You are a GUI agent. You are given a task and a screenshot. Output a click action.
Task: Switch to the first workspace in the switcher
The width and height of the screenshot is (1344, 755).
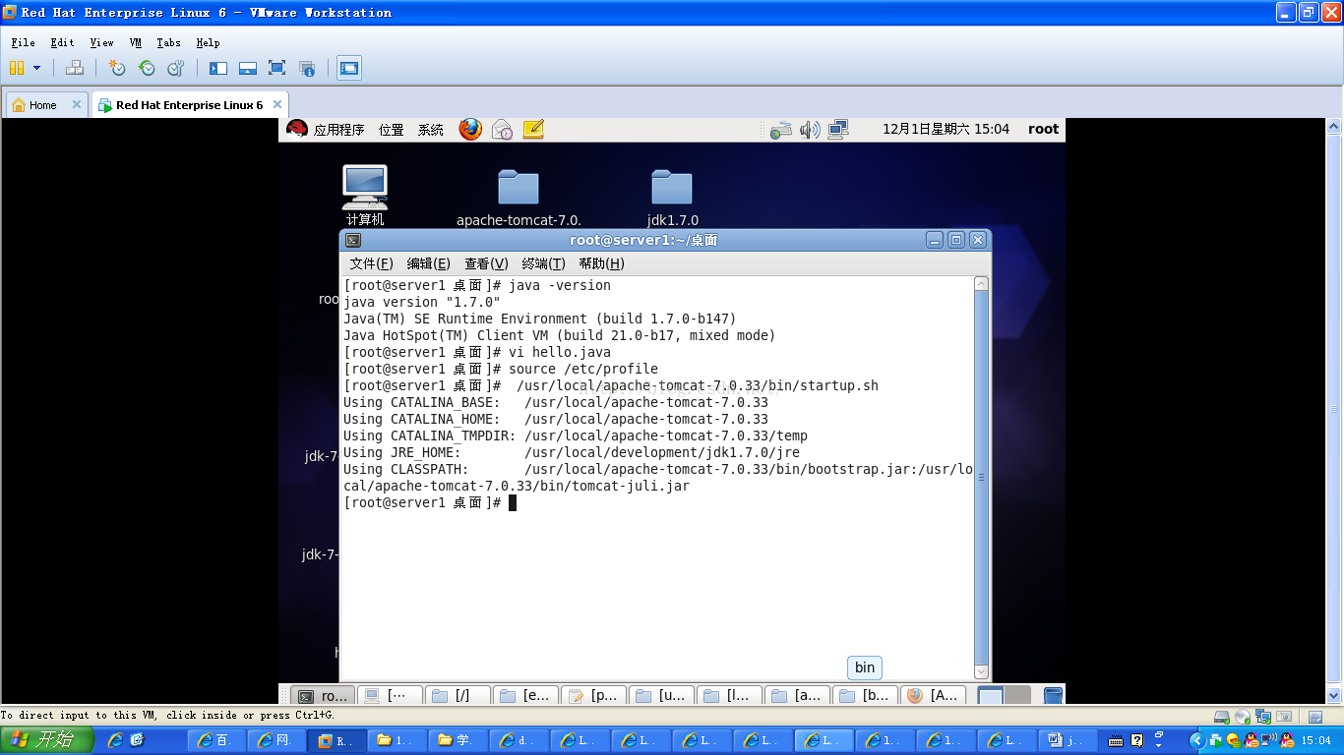pyautogui.click(x=991, y=695)
